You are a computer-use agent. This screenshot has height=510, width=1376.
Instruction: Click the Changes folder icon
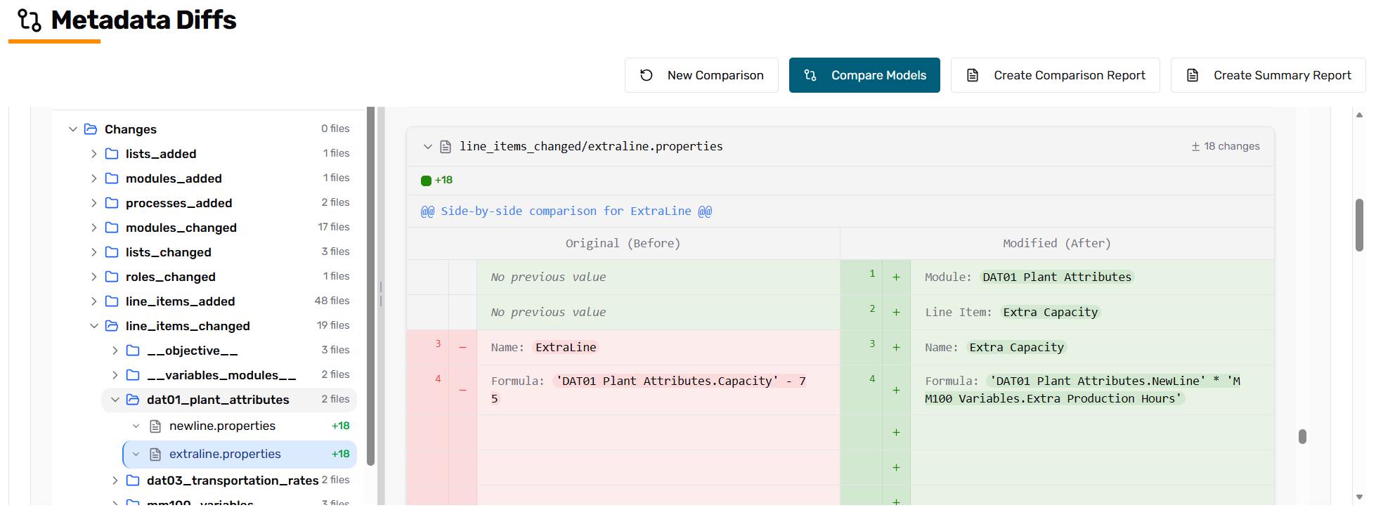91,129
